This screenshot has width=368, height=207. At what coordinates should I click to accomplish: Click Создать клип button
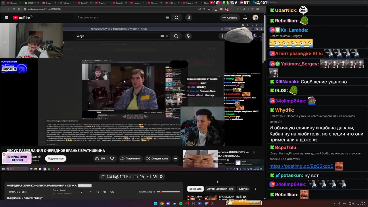(157, 158)
